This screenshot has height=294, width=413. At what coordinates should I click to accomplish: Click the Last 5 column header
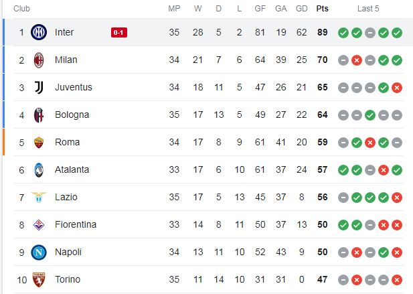368,9
